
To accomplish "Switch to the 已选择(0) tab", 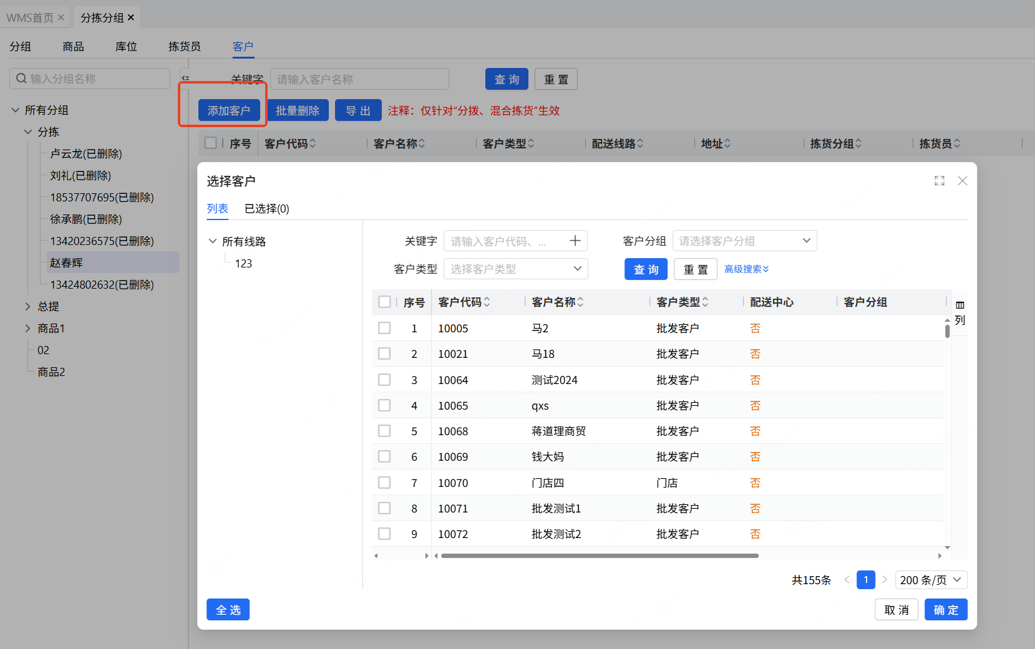I will (266, 209).
